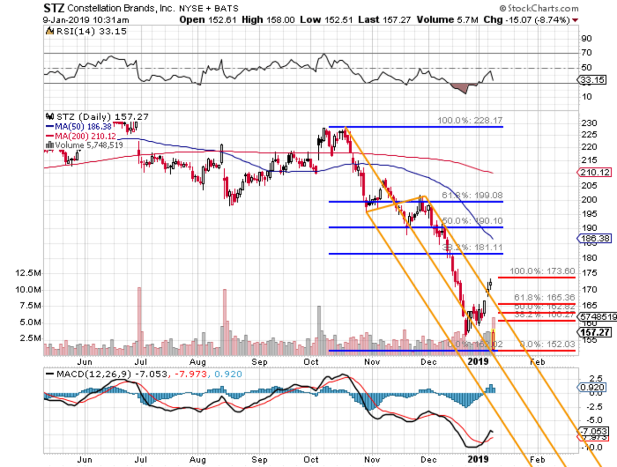This screenshot has width=617, height=467.
Task: Click the 230 price axis label
Action: (x=589, y=123)
